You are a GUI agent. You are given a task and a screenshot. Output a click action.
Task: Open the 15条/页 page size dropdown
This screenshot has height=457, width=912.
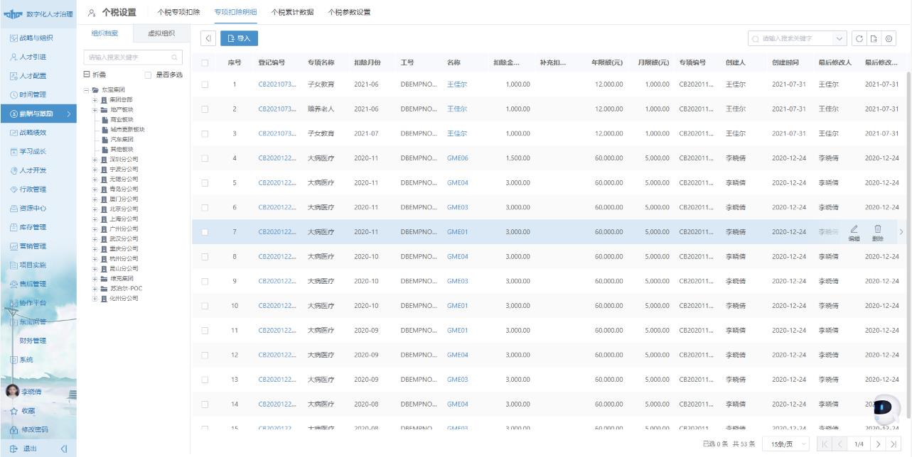786,444
